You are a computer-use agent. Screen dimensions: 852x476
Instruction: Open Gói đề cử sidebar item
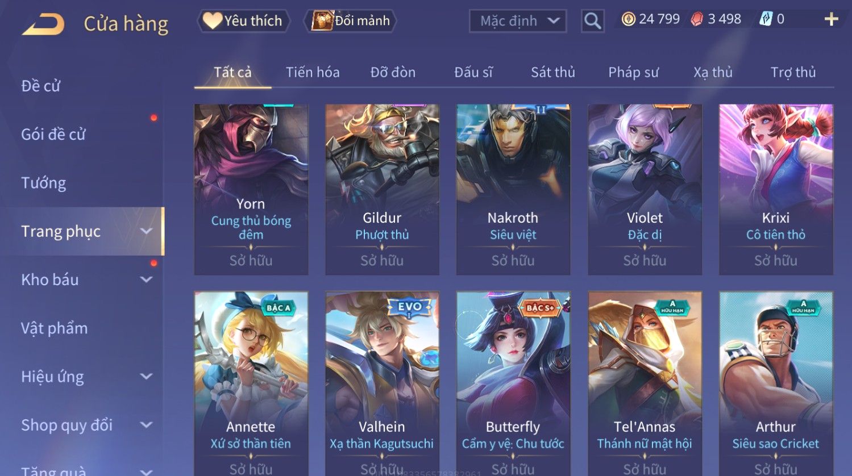53,135
